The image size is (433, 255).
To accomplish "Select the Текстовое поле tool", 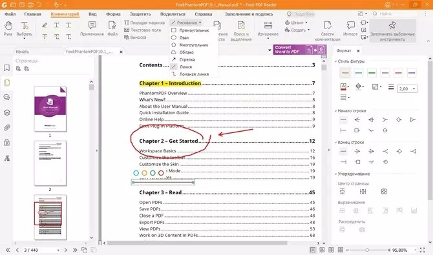I will [142, 30].
